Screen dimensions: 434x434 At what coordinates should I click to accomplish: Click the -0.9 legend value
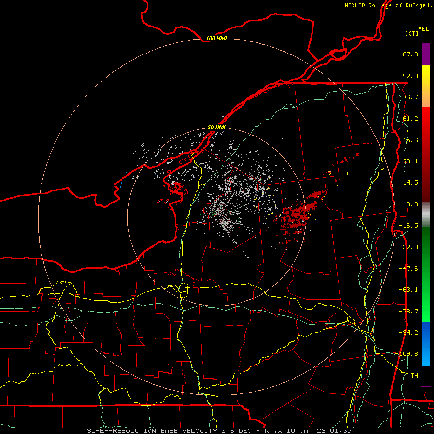click(410, 204)
